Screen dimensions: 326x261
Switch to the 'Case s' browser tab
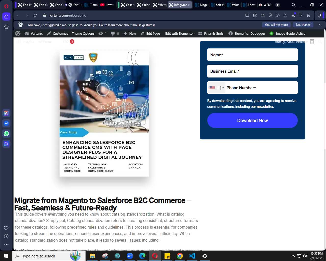(x=128, y=5)
